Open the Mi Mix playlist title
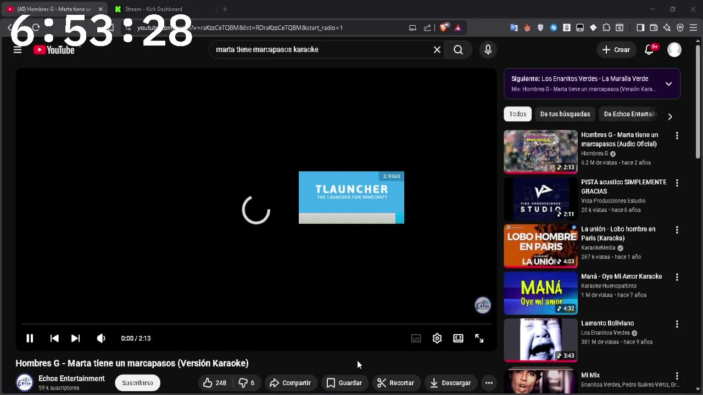Viewport: 703px width, 395px height. 590,375
